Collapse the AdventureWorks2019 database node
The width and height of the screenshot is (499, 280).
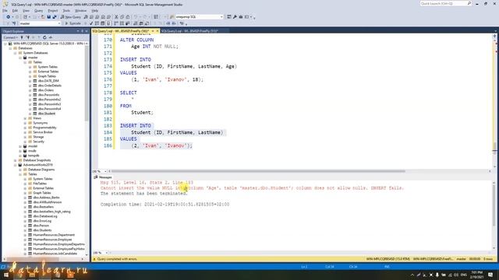[15, 165]
